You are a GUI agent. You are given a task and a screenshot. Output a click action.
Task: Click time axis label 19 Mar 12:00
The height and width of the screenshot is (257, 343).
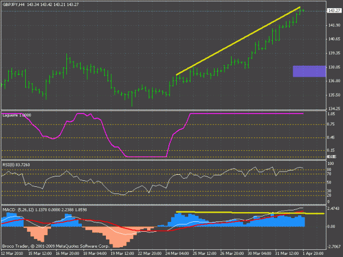[122, 254]
